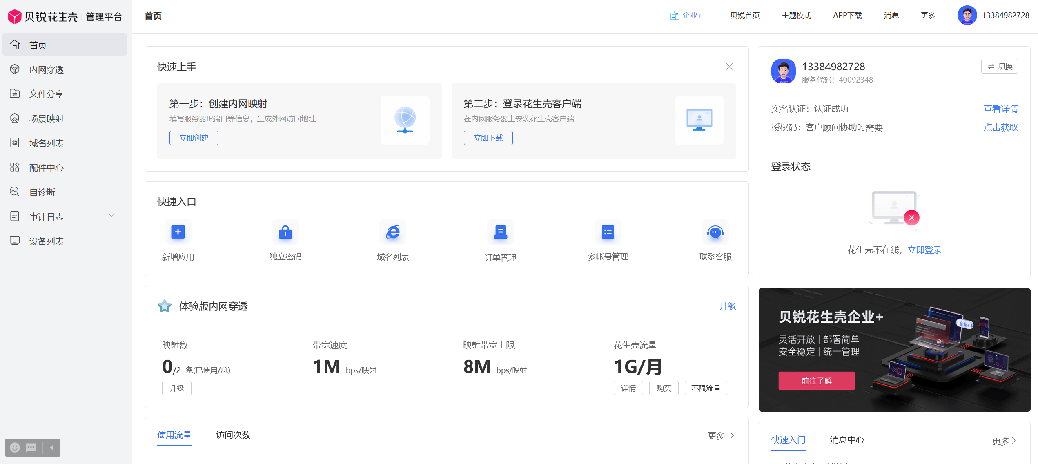Click the header user avatar

pyautogui.click(x=967, y=16)
